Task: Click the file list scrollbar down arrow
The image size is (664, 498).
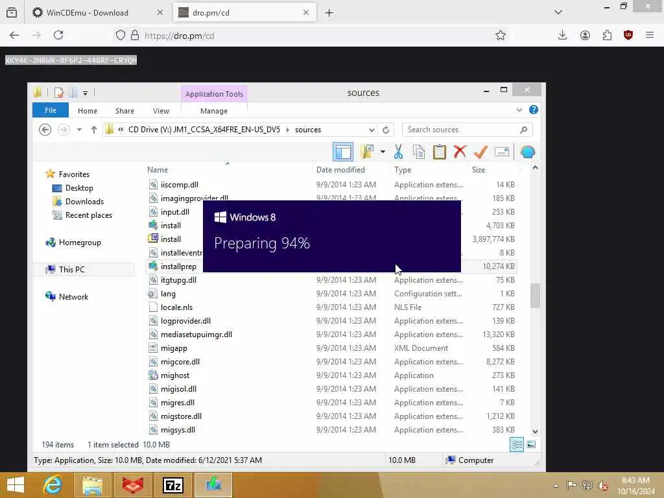Action: point(535,431)
